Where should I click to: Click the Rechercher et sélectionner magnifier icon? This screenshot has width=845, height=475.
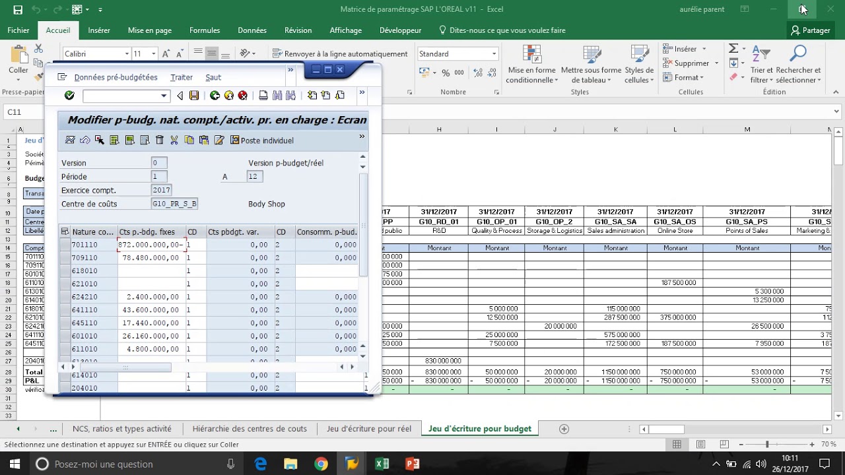[x=798, y=54]
